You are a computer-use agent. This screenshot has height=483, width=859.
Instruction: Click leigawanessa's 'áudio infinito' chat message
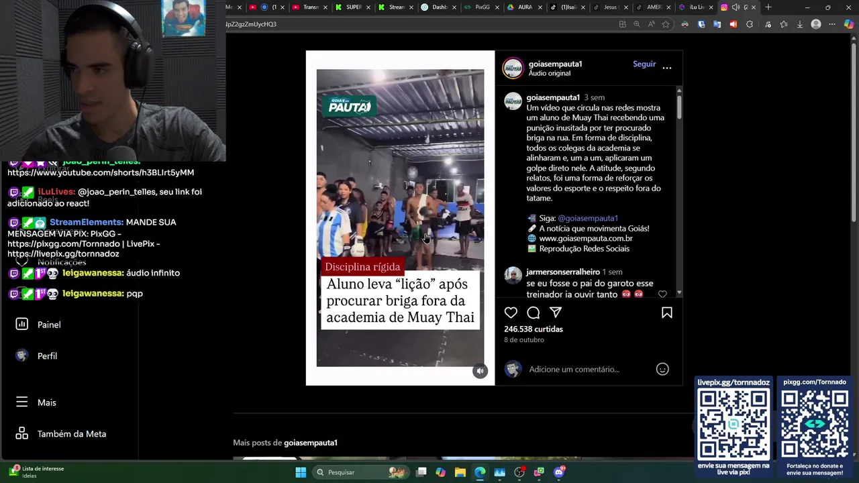tap(153, 273)
